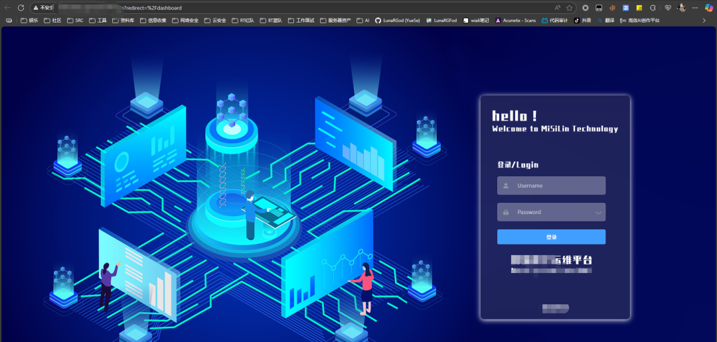Open the LunaRGod (YueSe) GitHub bookmark
Image resolution: width=717 pixels, height=342 pixels.
[x=398, y=20]
